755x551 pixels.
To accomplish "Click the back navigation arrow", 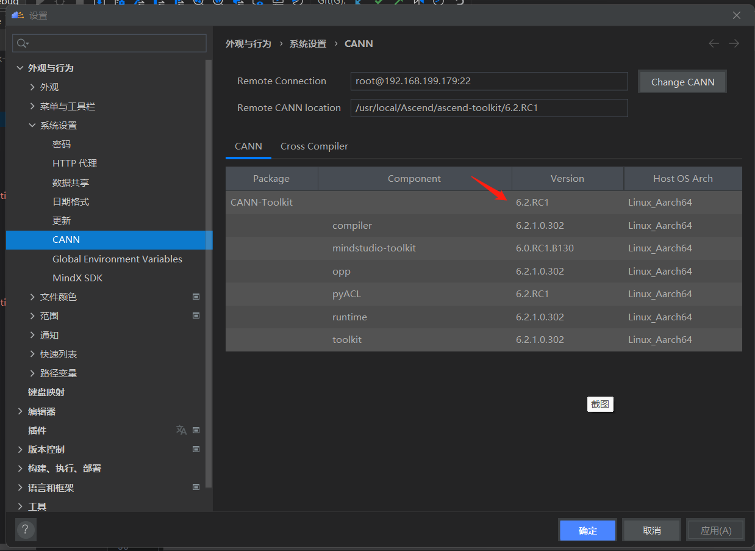I will (714, 43).
